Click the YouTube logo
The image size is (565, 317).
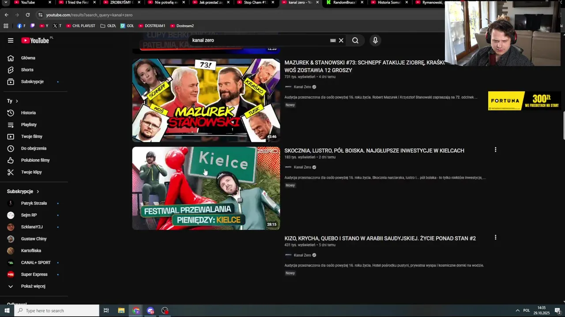35,41
